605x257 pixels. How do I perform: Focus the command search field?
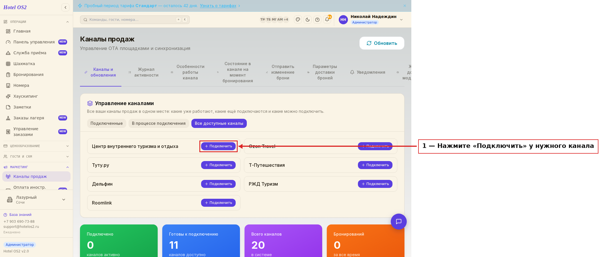pyautogui.click(x=135, y=20)
